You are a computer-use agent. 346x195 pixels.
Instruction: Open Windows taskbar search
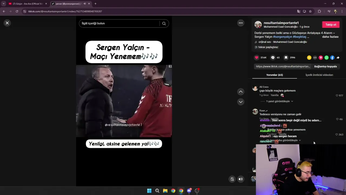[x=157, y=191]
